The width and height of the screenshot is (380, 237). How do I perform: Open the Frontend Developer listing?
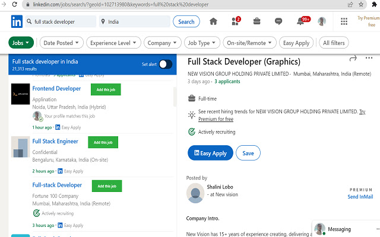click(x=56, y=88)
